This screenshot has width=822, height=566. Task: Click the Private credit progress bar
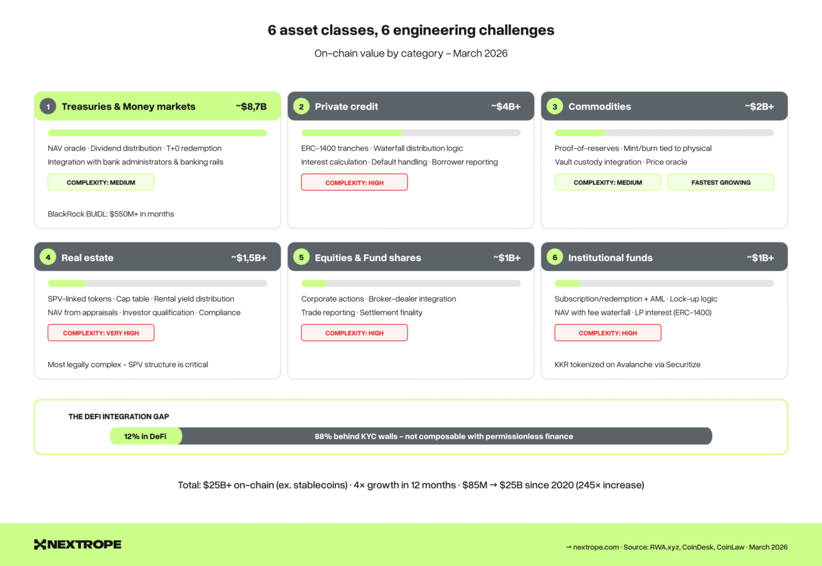click(410, 133)
